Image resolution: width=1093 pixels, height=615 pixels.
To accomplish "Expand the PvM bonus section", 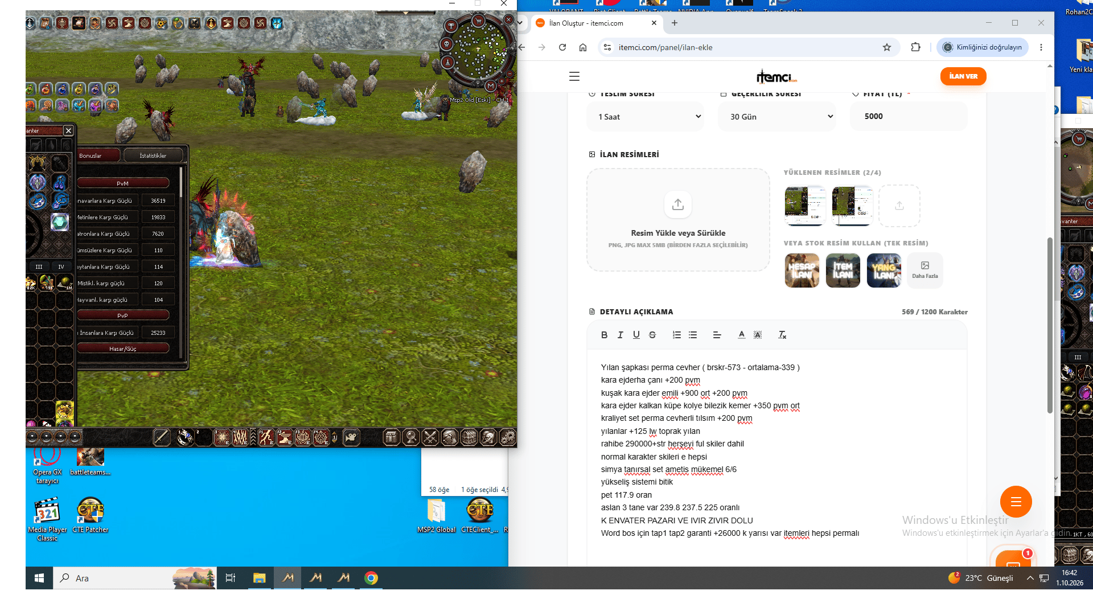I will pyautogui.click(x=123, y=183).
